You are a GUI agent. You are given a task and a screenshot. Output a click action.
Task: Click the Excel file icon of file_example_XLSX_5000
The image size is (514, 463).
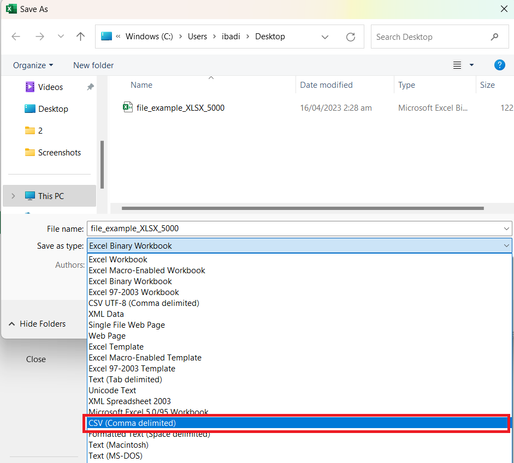pyautogui.click(x=127, y=107)
